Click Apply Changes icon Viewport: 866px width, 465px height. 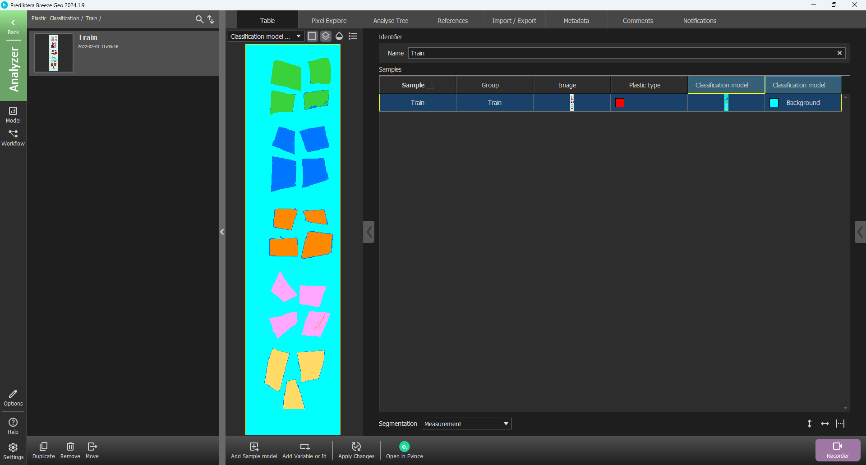tap(356, 450)
